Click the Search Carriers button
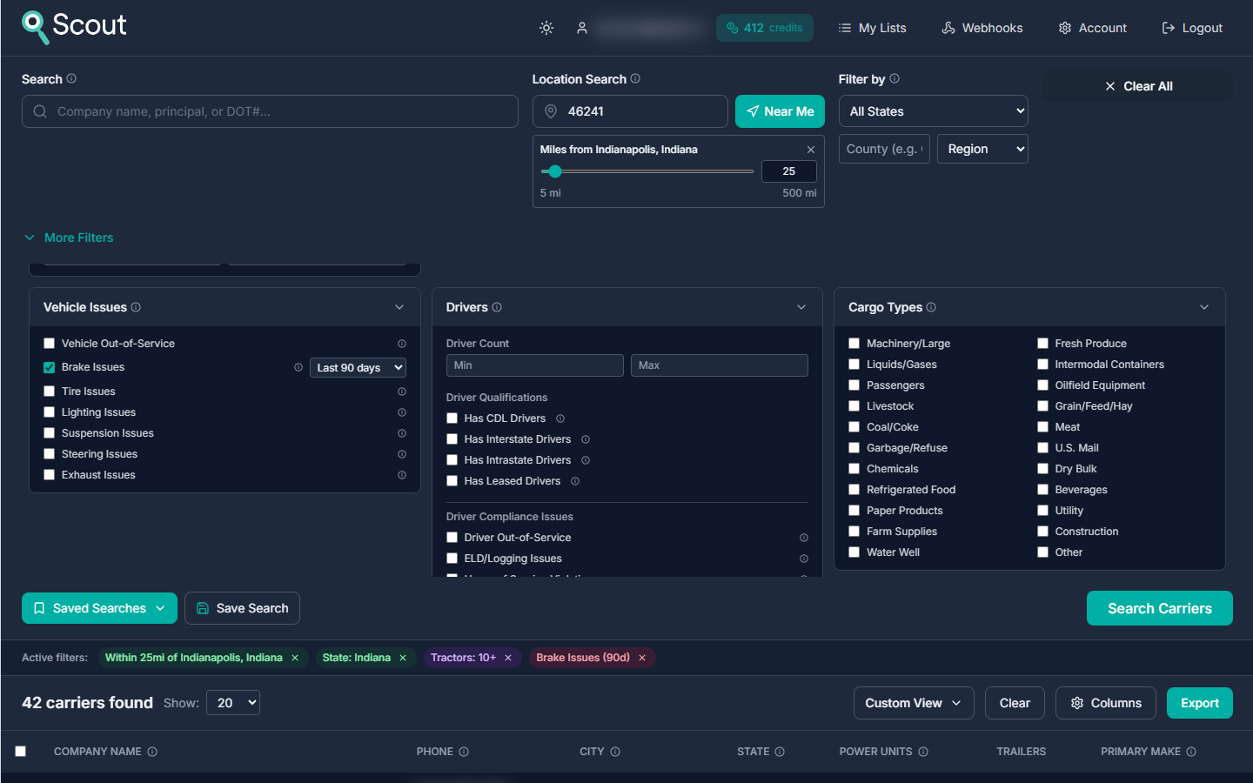Screen dimensions: 1253x783 coord(1159,607)
